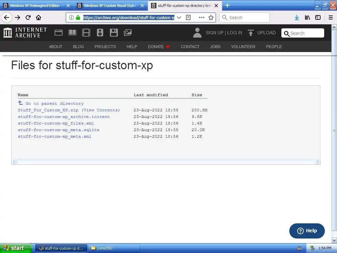Click listing horizontal scrollbar right arrow
The height and width of the screenshot is (253, 337).
coord(317,161)
